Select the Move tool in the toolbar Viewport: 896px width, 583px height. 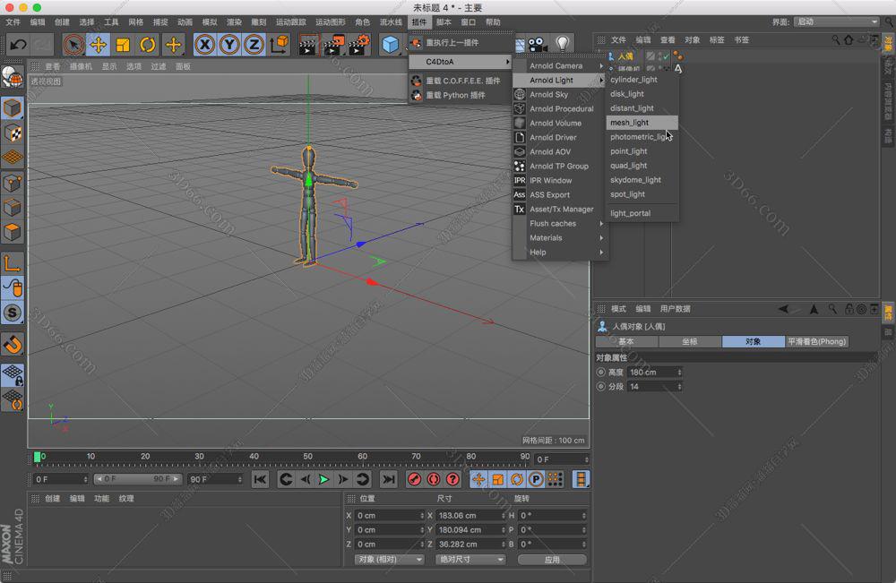coord(99,43)
